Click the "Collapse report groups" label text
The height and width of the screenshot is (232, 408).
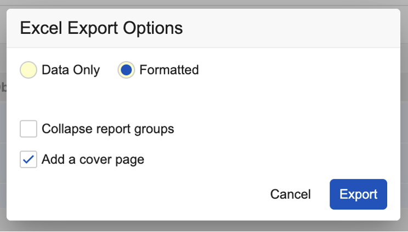[x=107, y=129]
